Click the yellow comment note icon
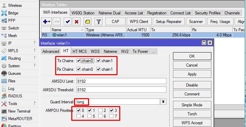The height and width of the screenshot is (127, 246). click(x=87, y=22)
